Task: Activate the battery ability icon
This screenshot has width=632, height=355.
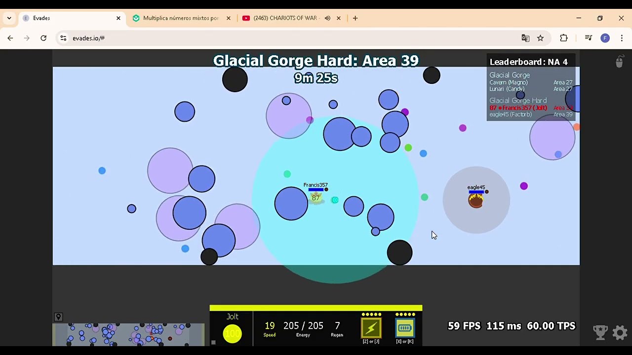Action: (x=405, y=328)
